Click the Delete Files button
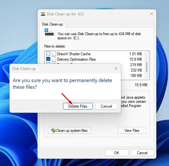This screenshot has width=169, height=166. (x=78, y=106)
